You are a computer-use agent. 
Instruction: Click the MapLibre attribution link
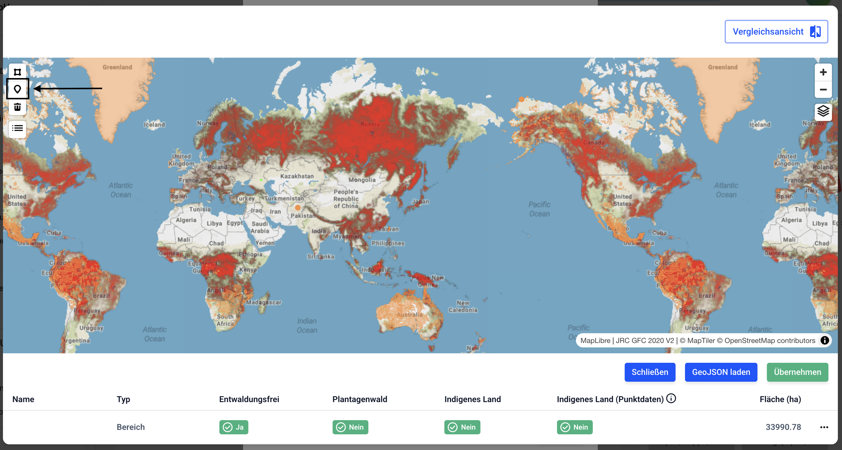pyautogui.click(x=595, y=341)
